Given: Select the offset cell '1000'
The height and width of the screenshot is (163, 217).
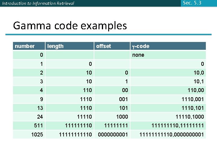Looking at the screenshot, I should point(112,117).
